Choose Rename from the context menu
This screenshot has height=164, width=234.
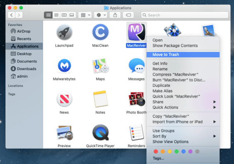click(x=183, y=69)
